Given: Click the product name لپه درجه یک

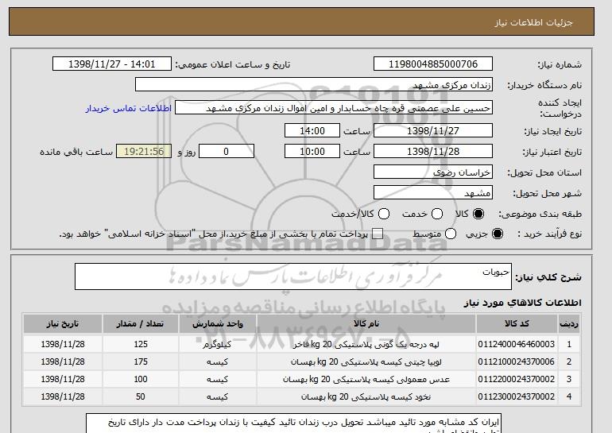Looking at the screenshot, I should (x=366, y=345).
